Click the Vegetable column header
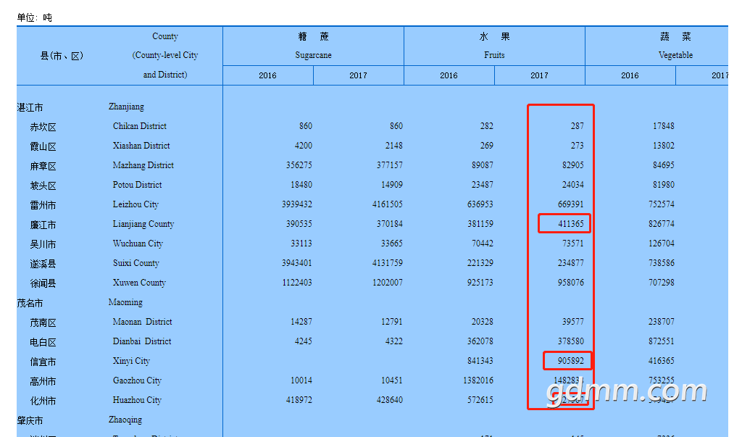This screenshot has width=742, height=437. pyautogui.click(x=675, y=46)
